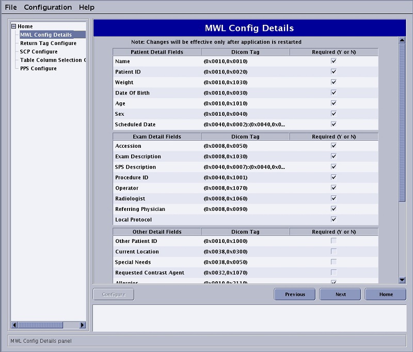Click the Previous button
This screenshot has width=413, height=352.
[295, 294]
